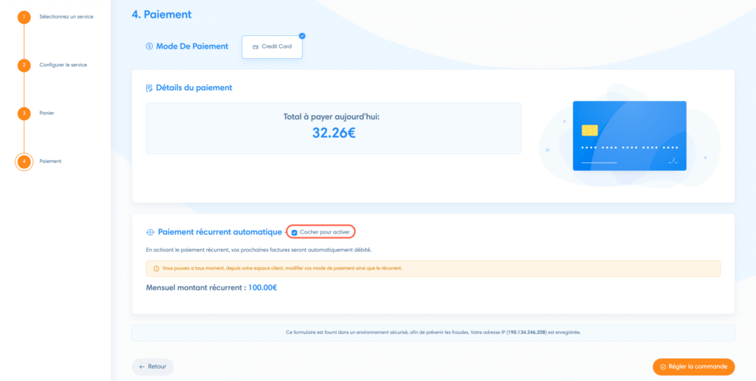Open the 'Panier' step label

click(x=47, y=113)
